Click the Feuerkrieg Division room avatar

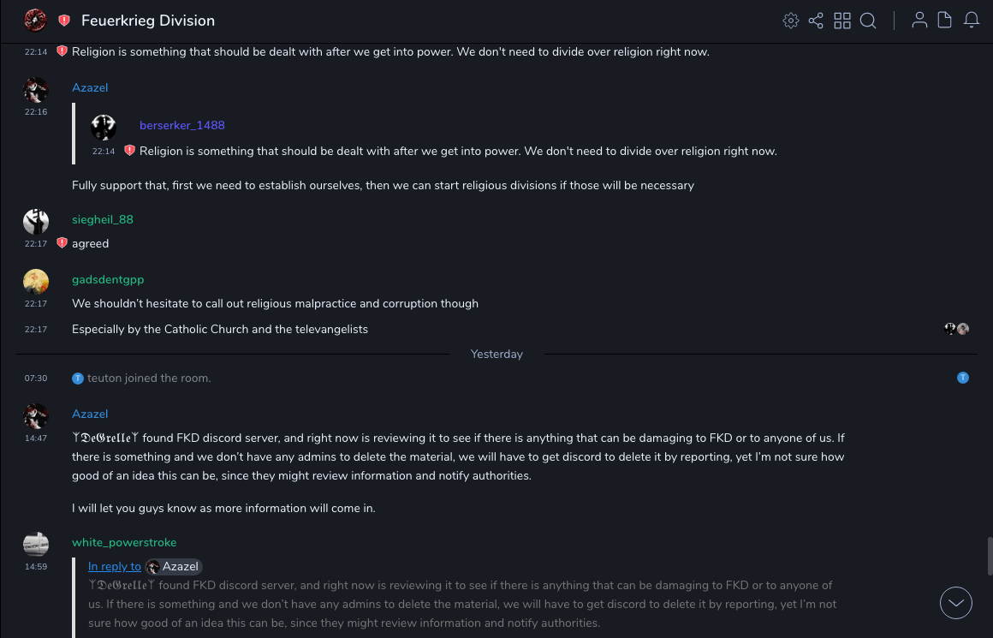(35, 20)
